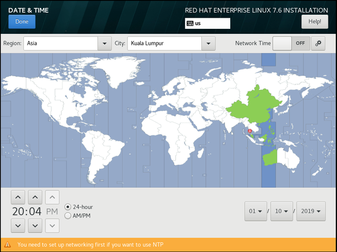This screenshot has width=337, height=252.
Task: Click the City field containing Kuala Lumpur
Action: click(x=164, y=43)
